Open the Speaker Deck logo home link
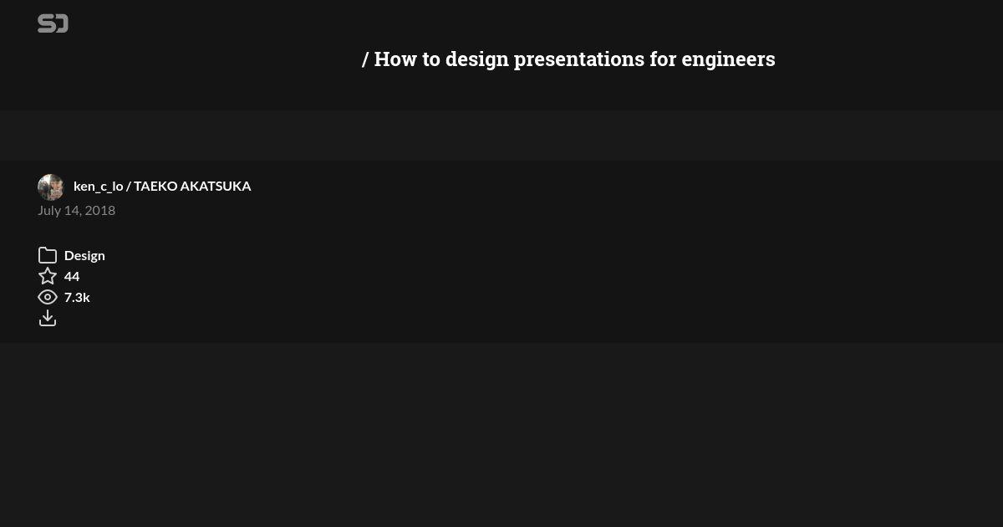The width and height of the screenshot is (1003, 527). (x=53, y=23)
